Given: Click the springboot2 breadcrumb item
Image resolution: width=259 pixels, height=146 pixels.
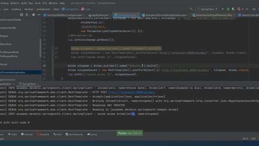Looking at the screenshot, I should (x=43, y=9).
